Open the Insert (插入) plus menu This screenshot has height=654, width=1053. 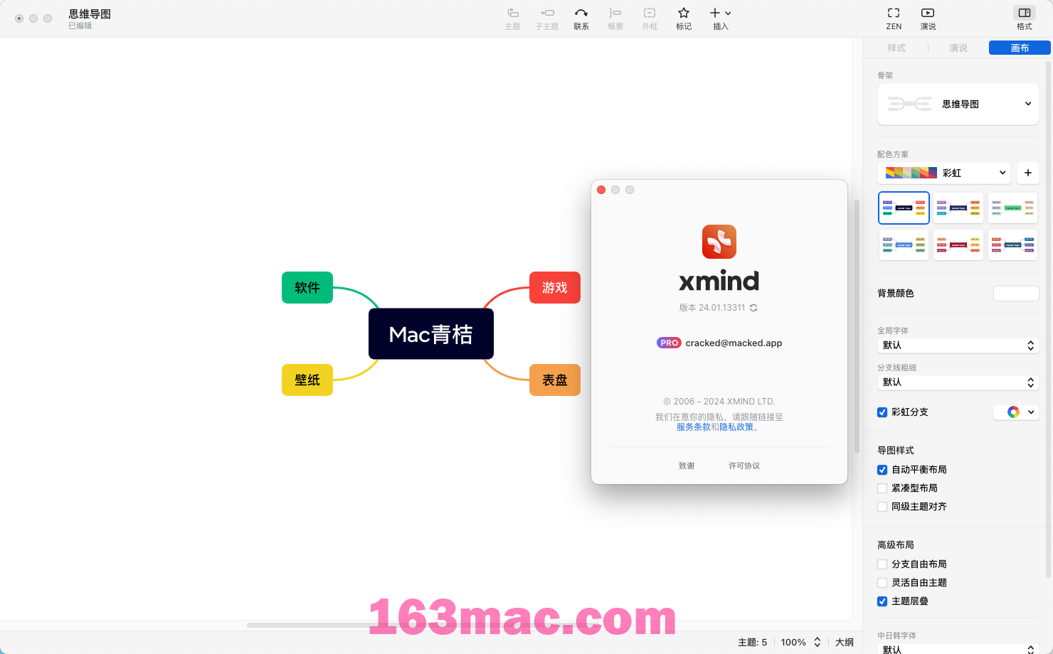(720, 13)
